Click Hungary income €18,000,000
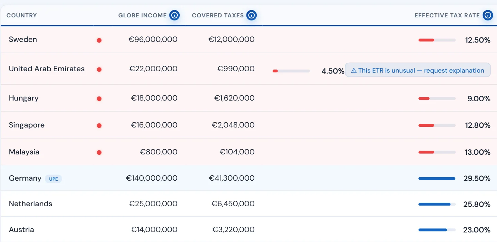The height and width of the screenshot is (242, 497). 154,98
